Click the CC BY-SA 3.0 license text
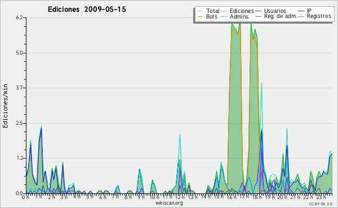 click(321, 204)
